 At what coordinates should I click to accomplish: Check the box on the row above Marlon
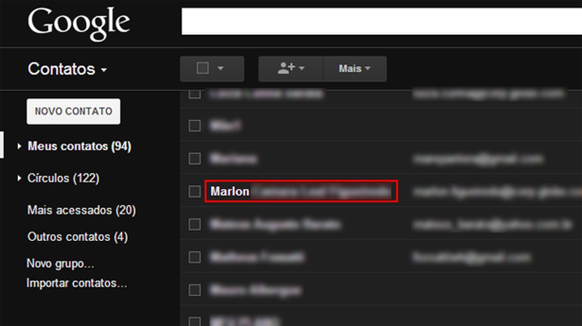coord(195,158)
